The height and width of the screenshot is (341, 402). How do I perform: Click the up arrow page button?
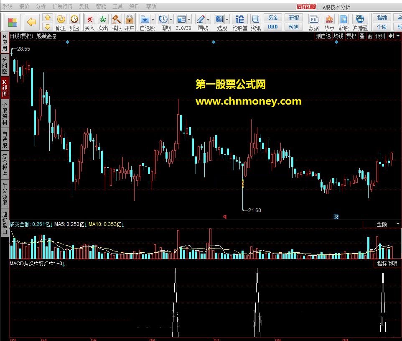click(x=48, y=18)
